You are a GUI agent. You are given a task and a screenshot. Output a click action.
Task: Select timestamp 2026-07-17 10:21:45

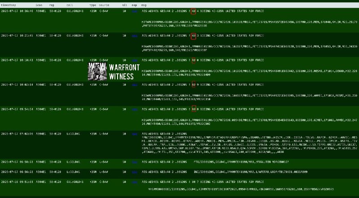[x=17, y=36]
